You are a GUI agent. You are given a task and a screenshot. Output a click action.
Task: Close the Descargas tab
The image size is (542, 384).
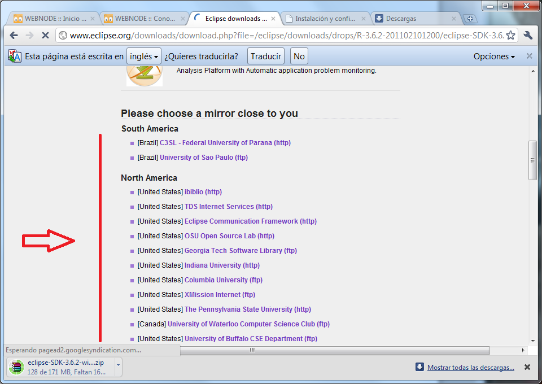click(454, 19)
